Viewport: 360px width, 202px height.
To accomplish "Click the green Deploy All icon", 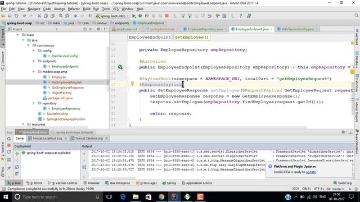I will (x=17, y=154).
